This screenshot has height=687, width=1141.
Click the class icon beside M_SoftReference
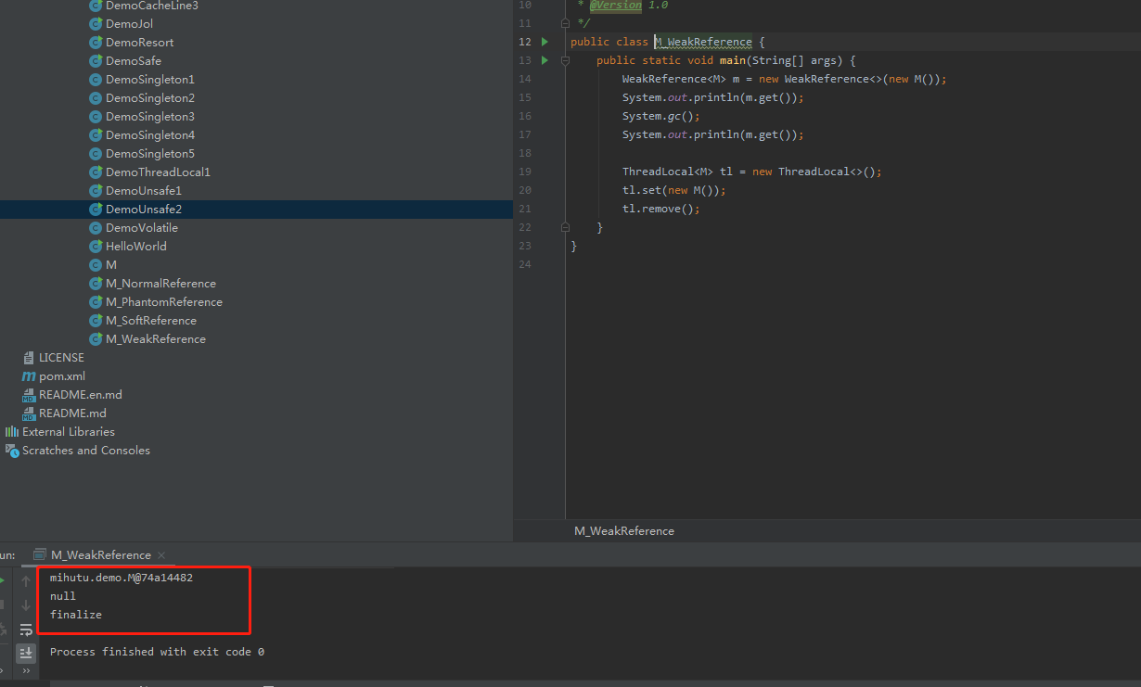[96, 320]
